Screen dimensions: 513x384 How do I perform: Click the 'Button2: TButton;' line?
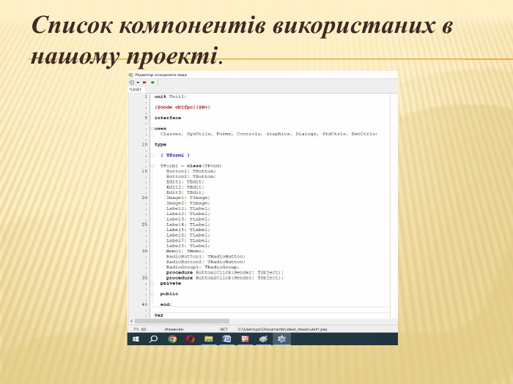191,177
